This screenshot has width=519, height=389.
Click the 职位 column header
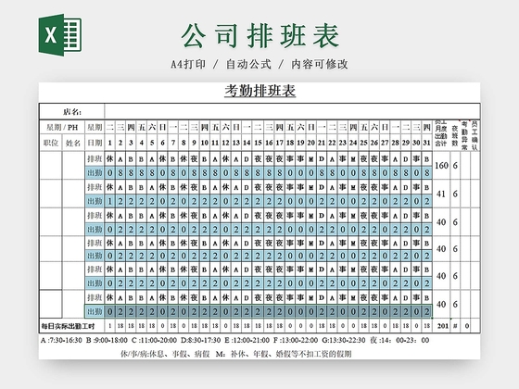click(51, 143)
